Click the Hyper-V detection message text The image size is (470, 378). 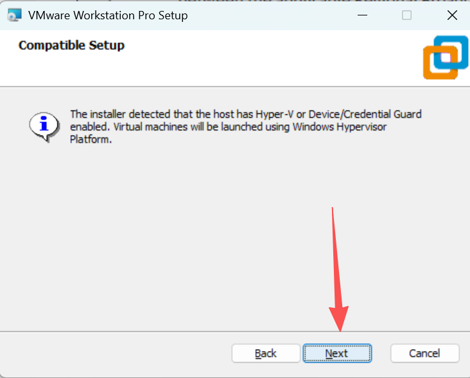246,127
